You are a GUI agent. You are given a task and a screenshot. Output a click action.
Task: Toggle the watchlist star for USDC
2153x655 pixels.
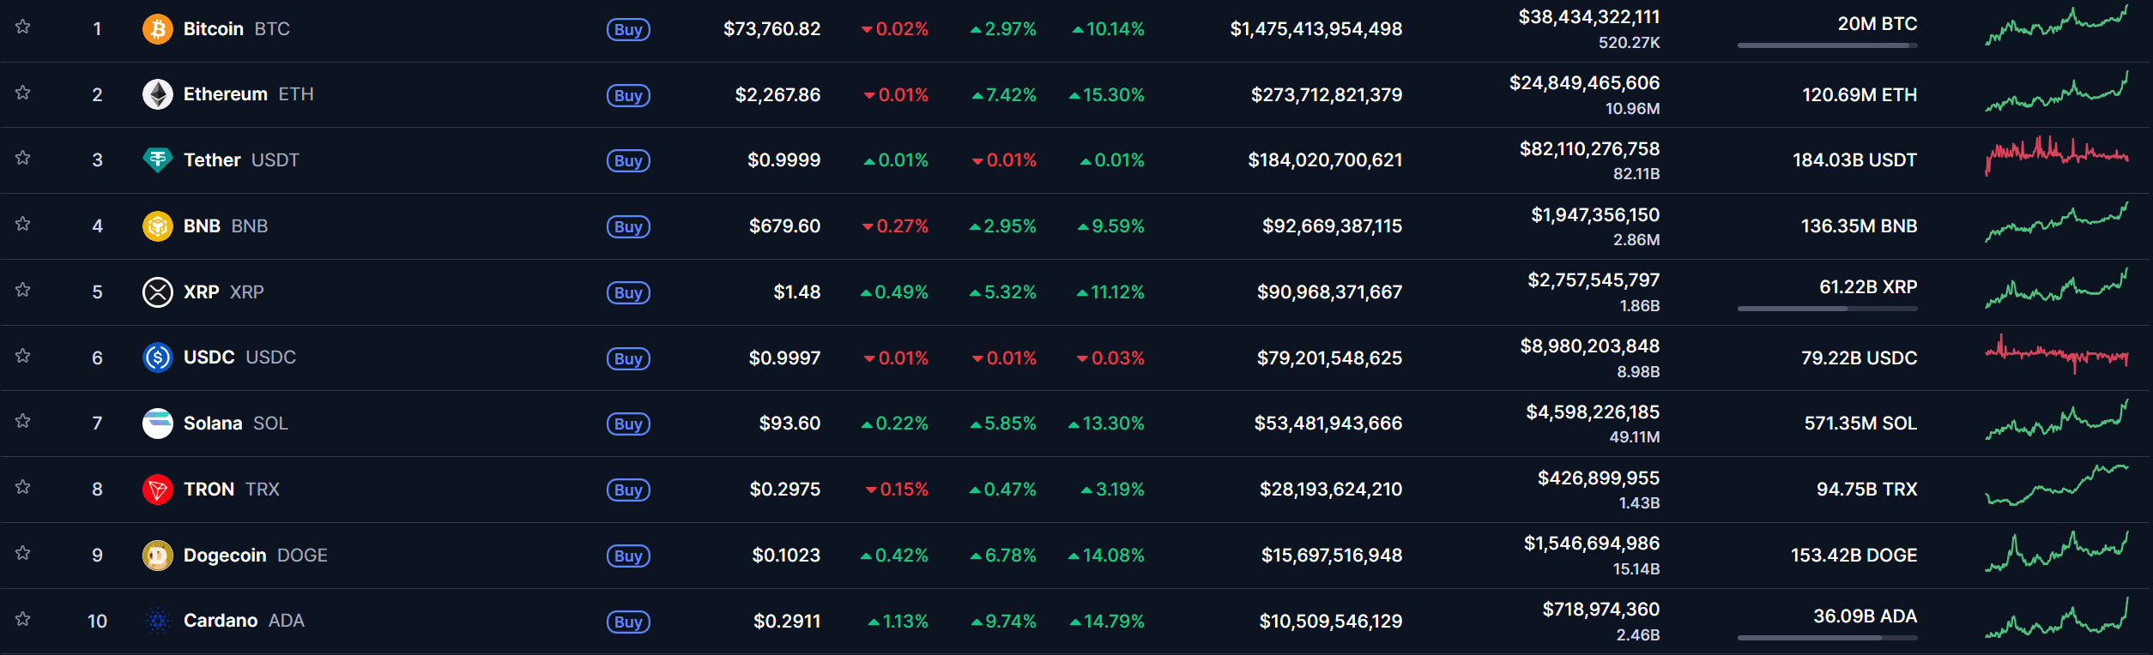coord(23,356)
